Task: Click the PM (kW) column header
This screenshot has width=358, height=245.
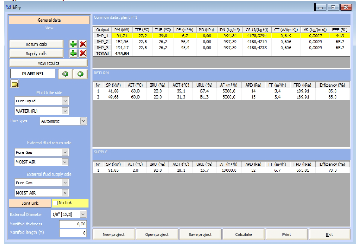Action: pos(122,30)
